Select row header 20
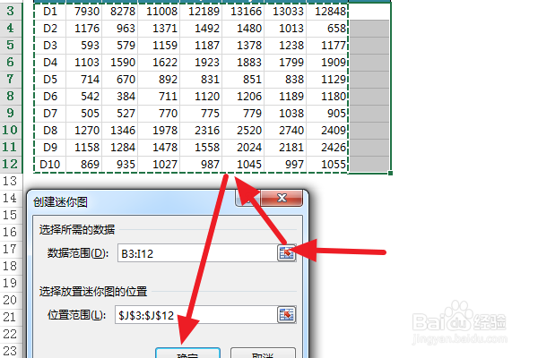The image size is (538, 358). [11, 300]
